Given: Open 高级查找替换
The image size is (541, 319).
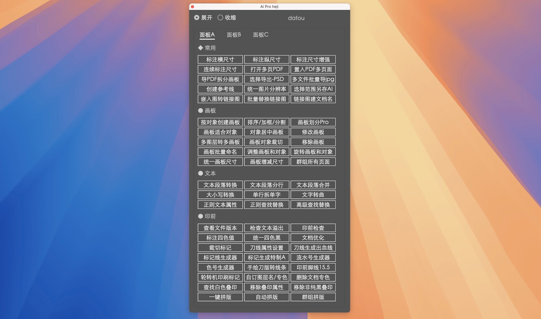Looking at the screenshot, I should (313, 205).
